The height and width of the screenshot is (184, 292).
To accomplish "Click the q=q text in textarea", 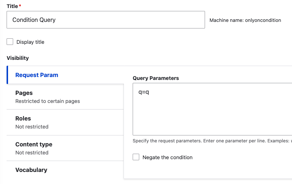I will [144, 92].
